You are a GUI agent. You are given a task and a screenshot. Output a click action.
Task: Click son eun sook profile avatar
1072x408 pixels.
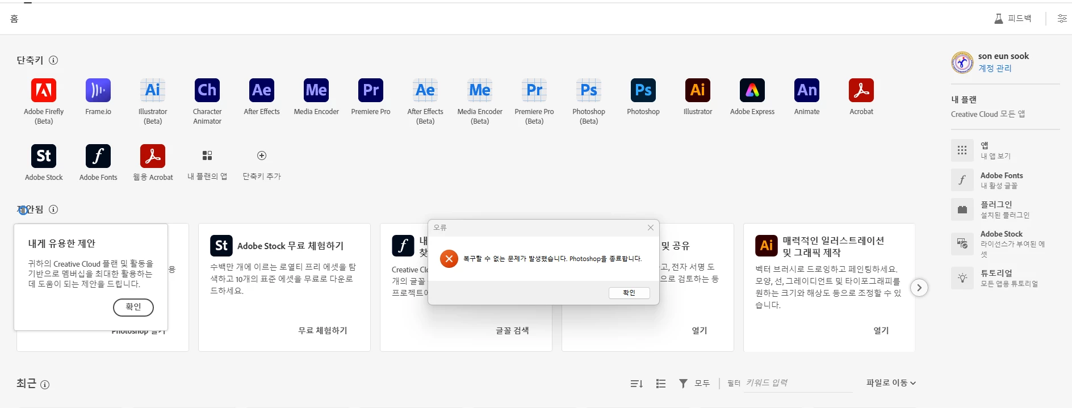(x=962, y=62)
